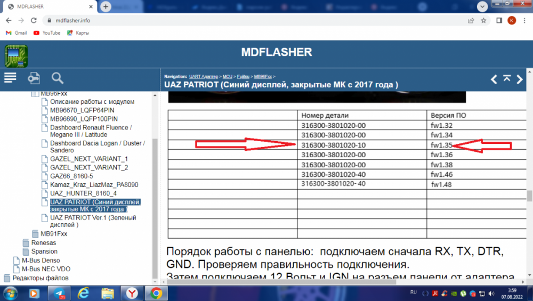The image size is (533, 301).
Task: Expand the Spansion folder
Action: [x=44, y=251]
